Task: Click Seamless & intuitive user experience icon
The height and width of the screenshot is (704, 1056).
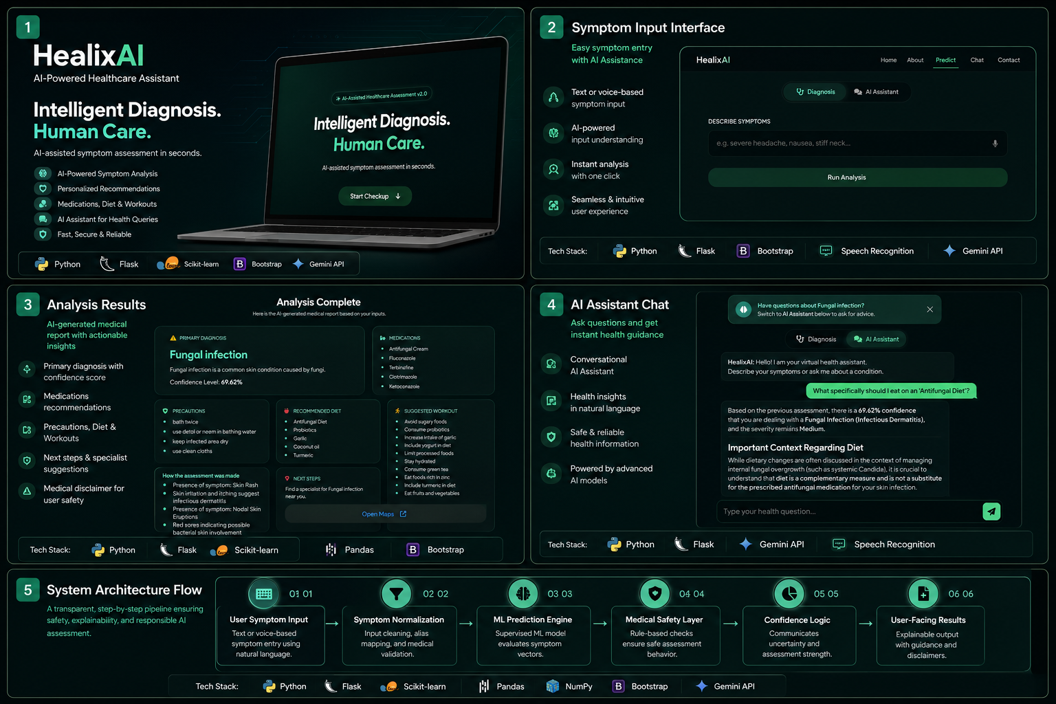Action: point(553,205)
